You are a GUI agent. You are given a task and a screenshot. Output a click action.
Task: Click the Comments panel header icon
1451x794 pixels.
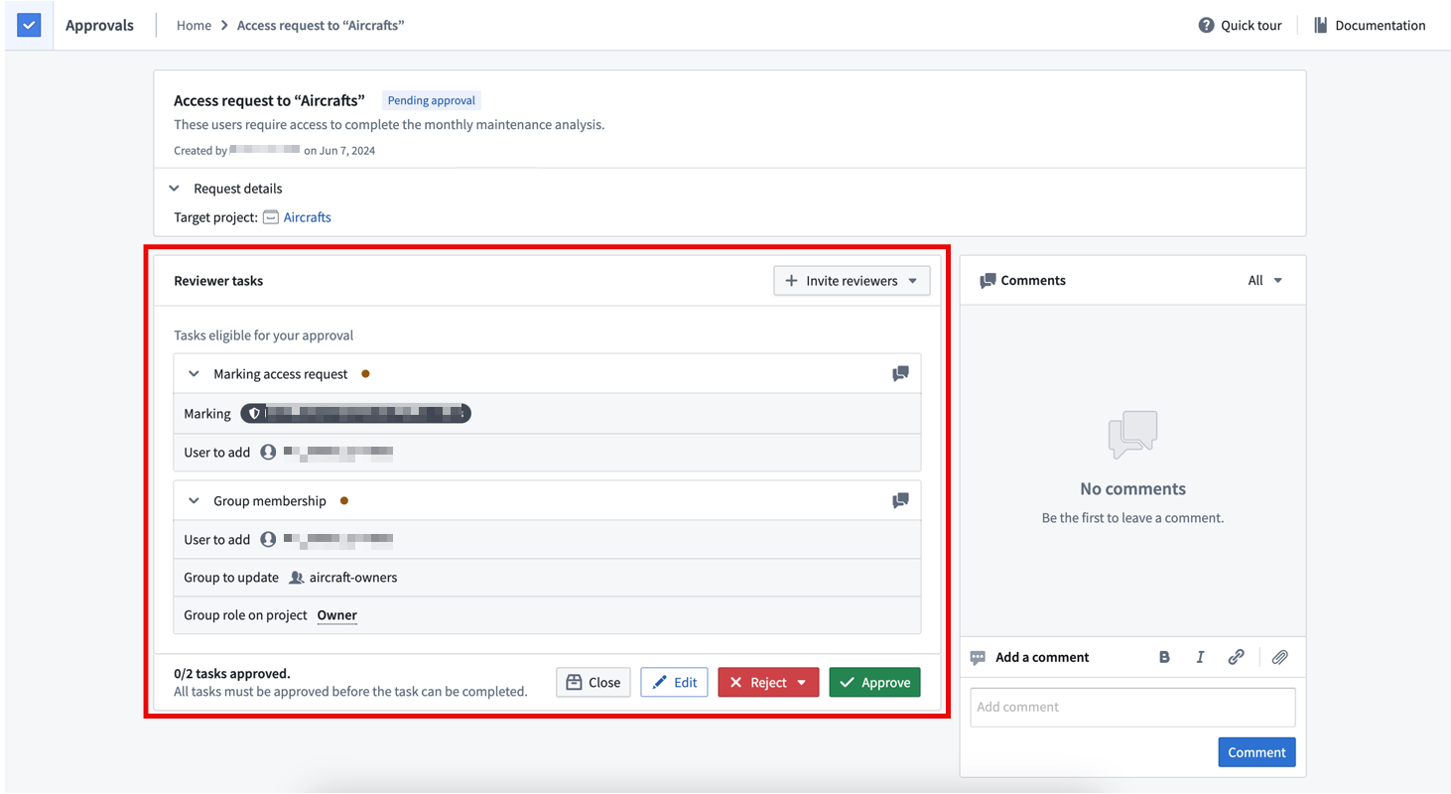click(x=988, y=281)
